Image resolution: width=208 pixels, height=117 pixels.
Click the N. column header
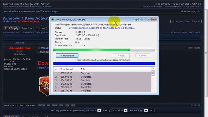(x=56, y=69)
